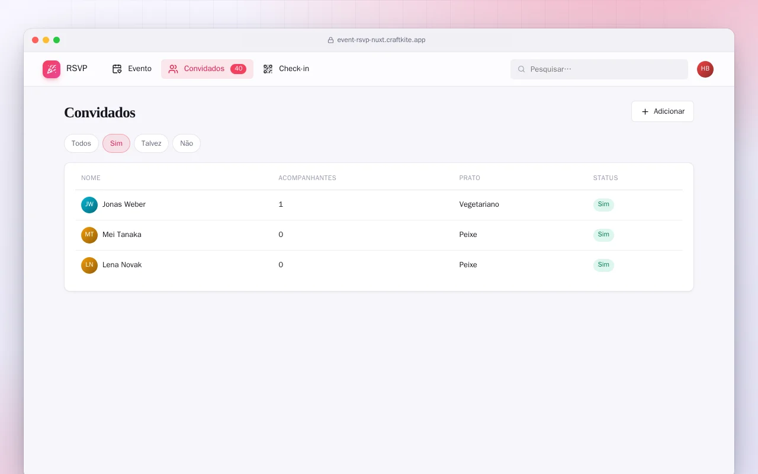Screen dimensions: 758x474
Task: Click the RSVP party popper logo icon
Action: click(52, 69)
